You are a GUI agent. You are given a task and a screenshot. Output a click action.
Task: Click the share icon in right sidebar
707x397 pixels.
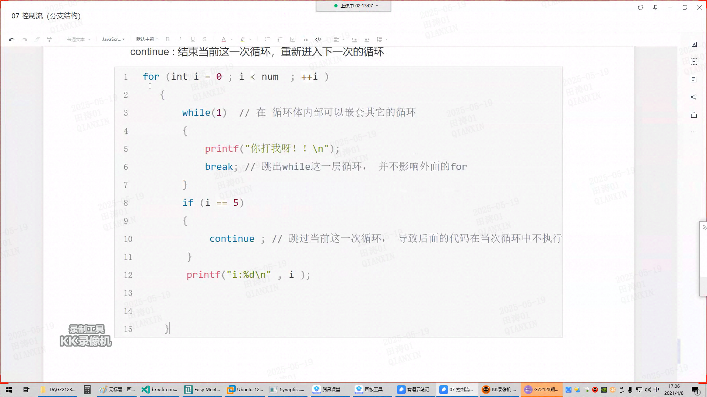(694, 97)
